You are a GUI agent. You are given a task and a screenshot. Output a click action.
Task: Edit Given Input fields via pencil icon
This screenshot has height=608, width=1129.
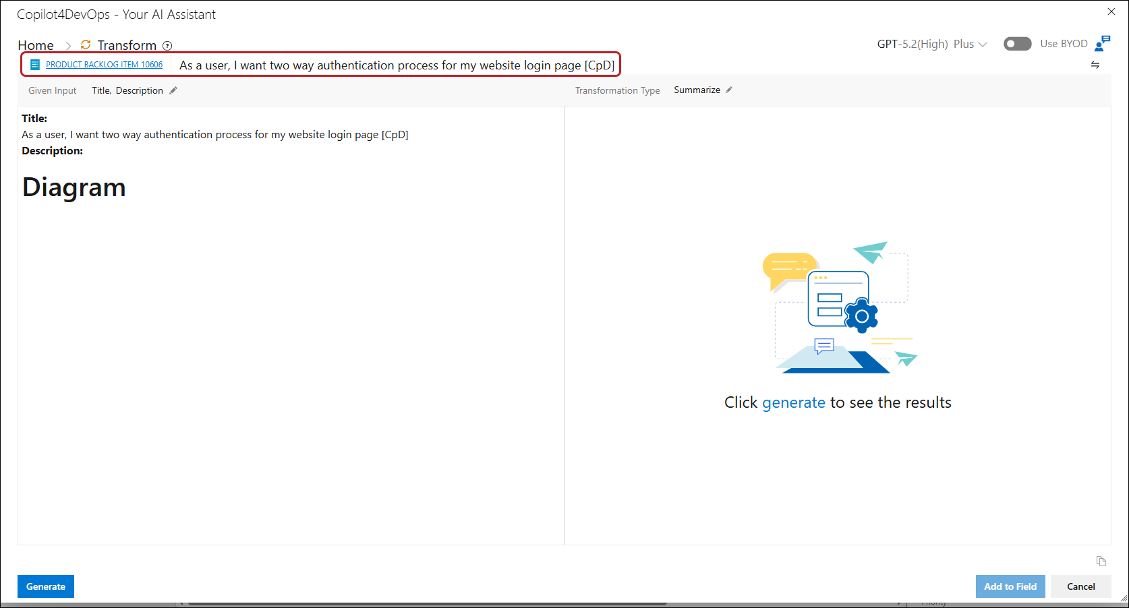tap(173, 90)
